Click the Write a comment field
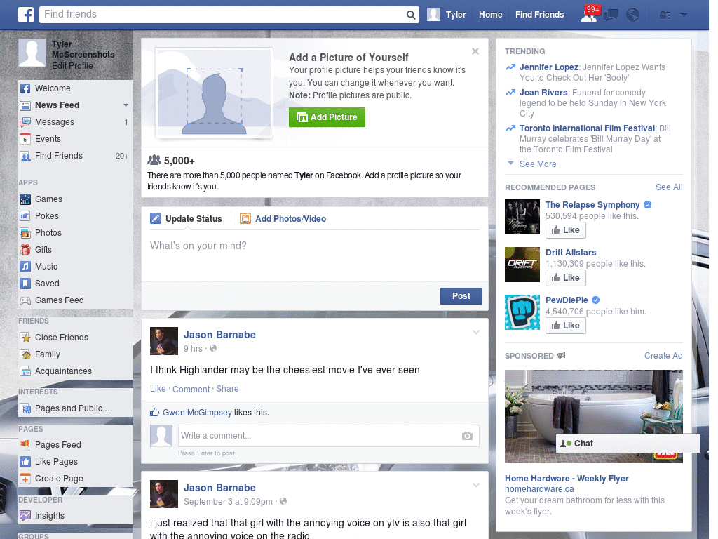The width and height of the screenshot is (718, 539). tap(320, 436)
